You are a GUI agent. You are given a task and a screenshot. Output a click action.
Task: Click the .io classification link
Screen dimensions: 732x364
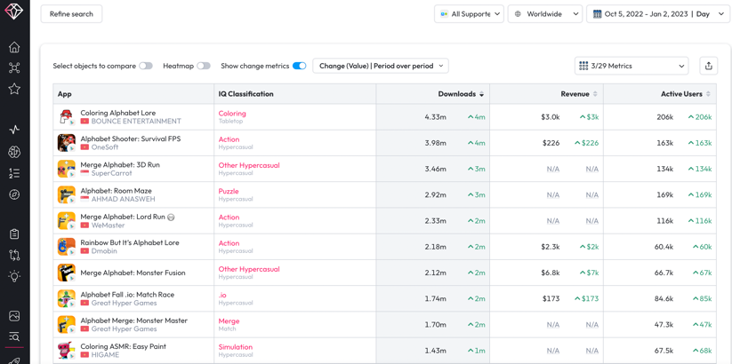(222, 295)
